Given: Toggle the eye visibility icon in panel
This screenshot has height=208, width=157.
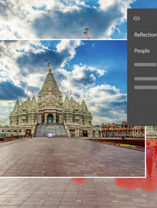Looking at the screenshot, I should 137,18.
